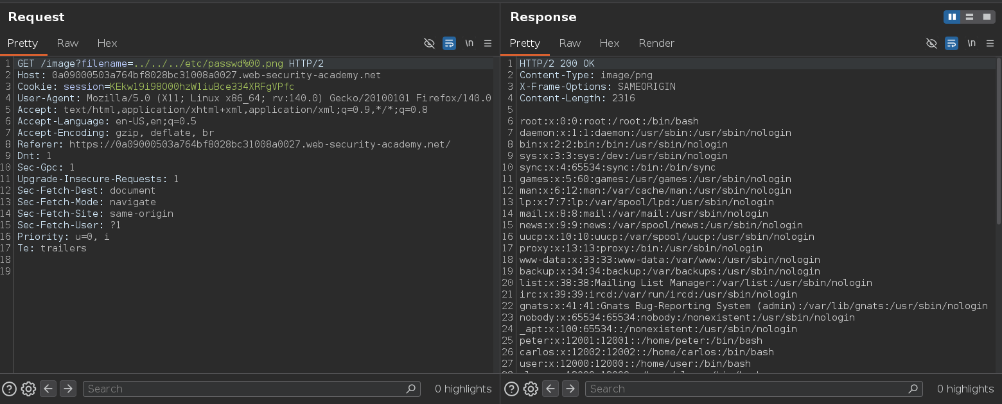Click the Te: trailers line
This screenshot has width=1002, height=404.
(52, 248)
